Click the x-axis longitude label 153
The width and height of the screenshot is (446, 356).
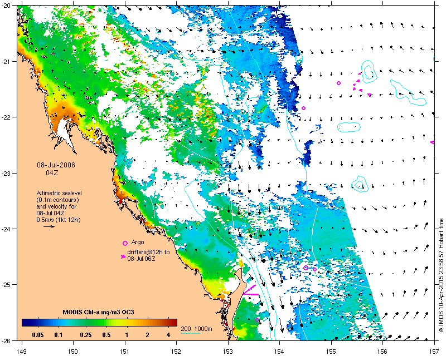coord(228,351)
